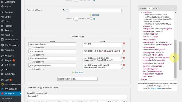Delete the _yoast_wpseo_metakeywords custom field row
This screenshot has height=102, width=182.
(124, 65)
